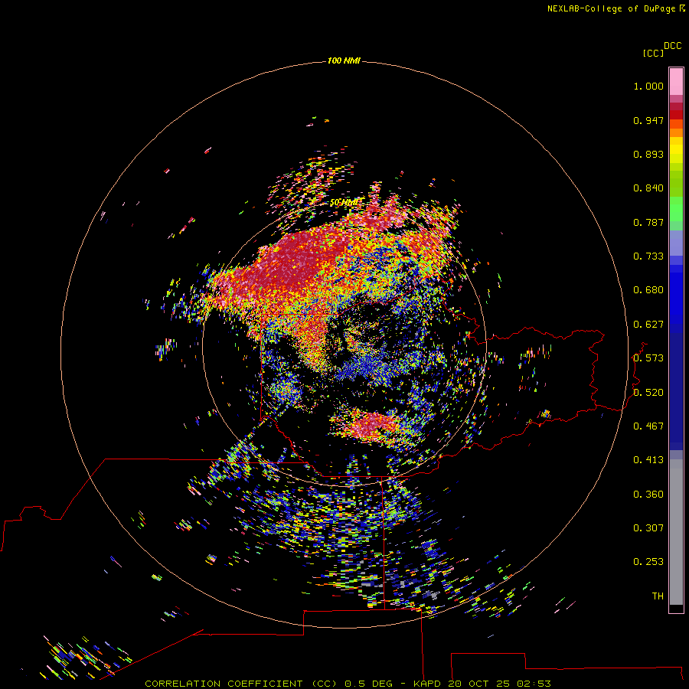Click the 0.253 legend value
The width and height of the screenshot is (689, 689).
(648, 562)
